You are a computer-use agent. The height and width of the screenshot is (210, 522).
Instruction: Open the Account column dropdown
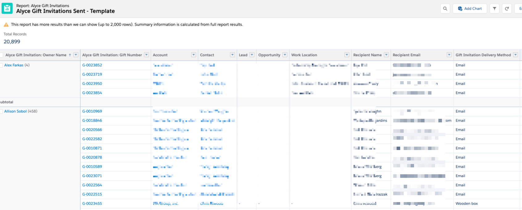(x=194, y=55)
